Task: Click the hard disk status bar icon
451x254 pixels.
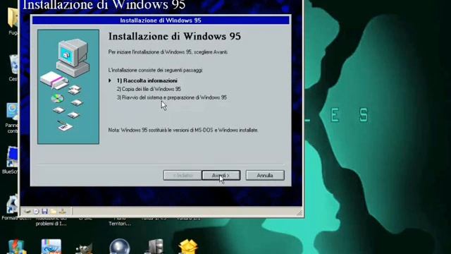Action: pyautogui.click(x=27, y=212)
